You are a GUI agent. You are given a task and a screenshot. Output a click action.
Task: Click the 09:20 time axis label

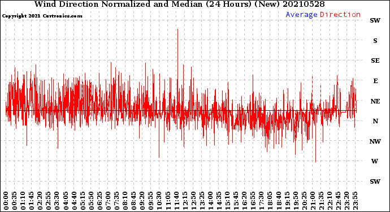tap(142, 201)
